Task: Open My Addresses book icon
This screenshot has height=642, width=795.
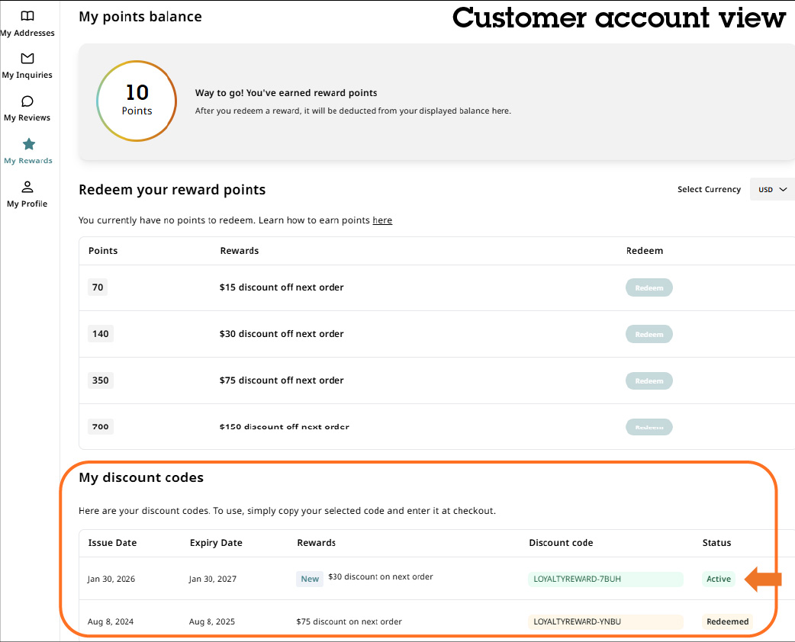Action: [x=27, y=16]
